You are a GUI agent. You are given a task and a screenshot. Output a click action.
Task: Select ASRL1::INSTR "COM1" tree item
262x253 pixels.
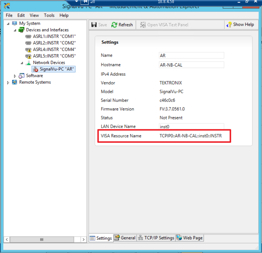tap(54, 37)
